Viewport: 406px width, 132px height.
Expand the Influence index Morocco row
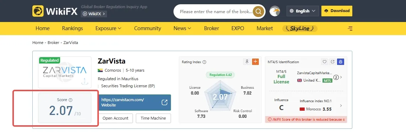tap(341, 105)
